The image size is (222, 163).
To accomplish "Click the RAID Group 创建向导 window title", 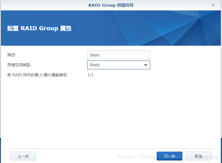I will (x=111, y=5).
